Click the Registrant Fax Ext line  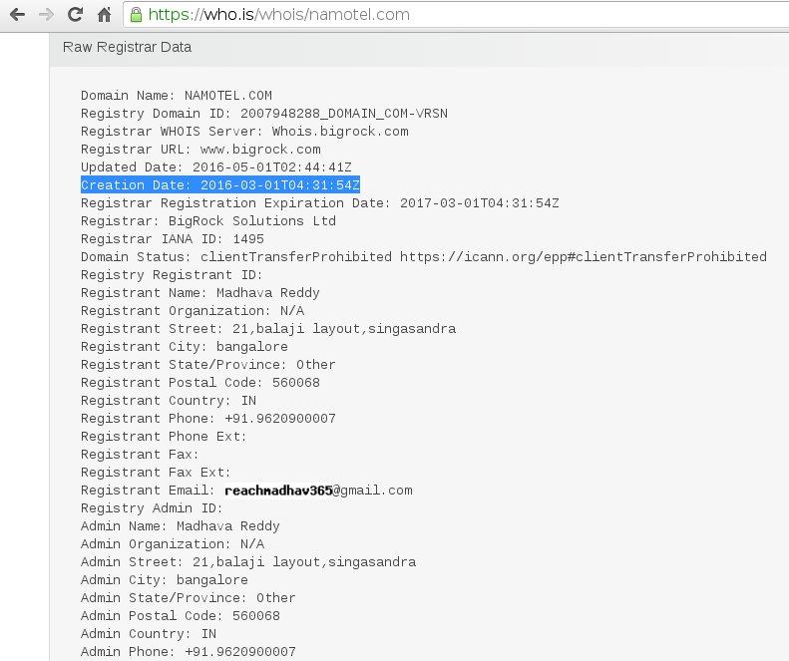pyautogui.click(x=156, y=473)
